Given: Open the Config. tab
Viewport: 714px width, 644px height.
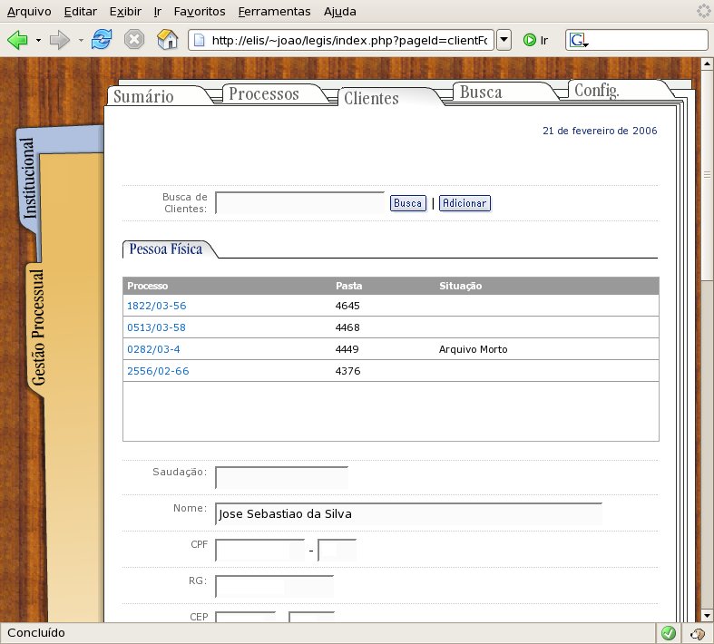Looking at the screenshot, I should click(597, 90).
